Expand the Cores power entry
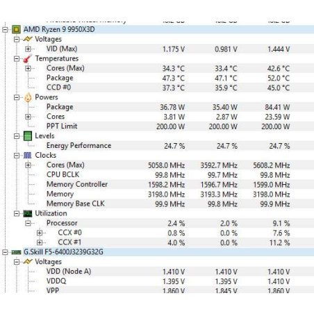This screenshot has width=314, height=314. pos(28,117)
